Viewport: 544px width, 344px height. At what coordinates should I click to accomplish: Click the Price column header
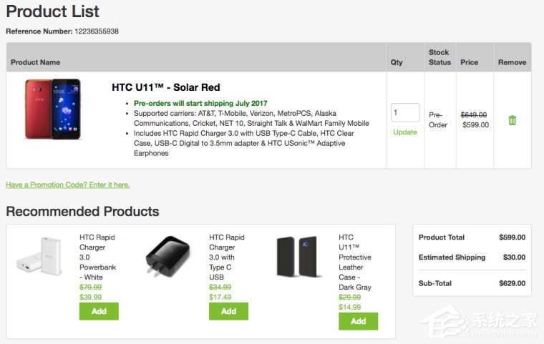(470, 62)
